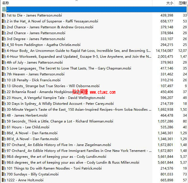Screen dimensions: 188x183
Task: Click the book icon of 7th Heaven
Action: pyautogui.click(x=4, y=74)
